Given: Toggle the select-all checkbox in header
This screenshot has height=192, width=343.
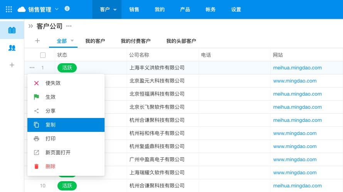Looking at the screenshot, I should click(43, 55).
